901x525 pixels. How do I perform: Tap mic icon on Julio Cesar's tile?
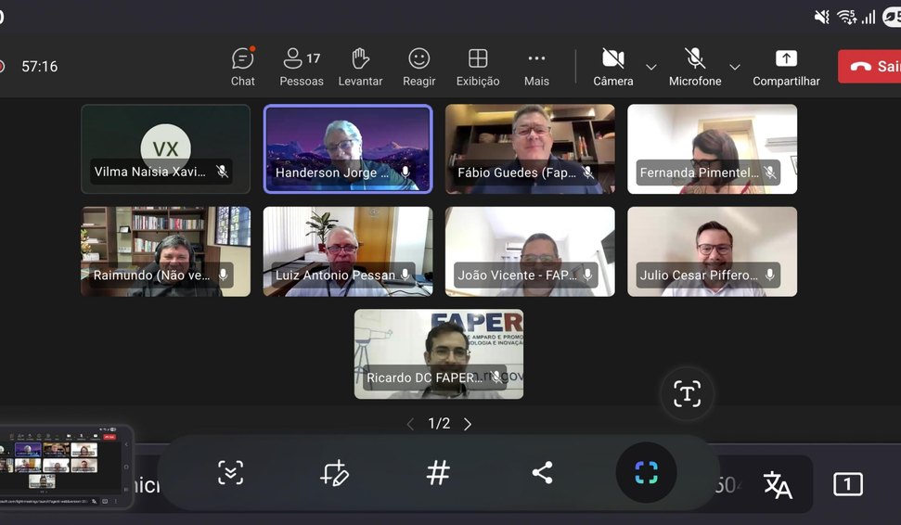tap(769, 275)
